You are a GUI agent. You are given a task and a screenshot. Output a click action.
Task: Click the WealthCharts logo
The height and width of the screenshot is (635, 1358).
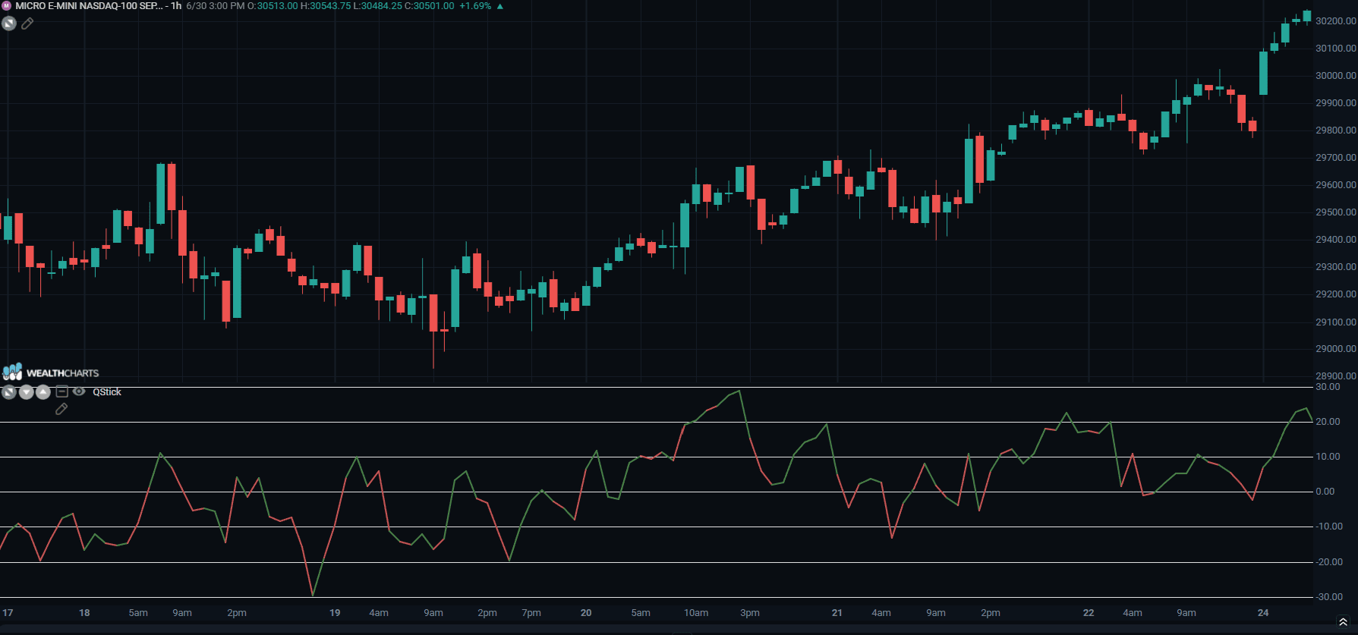[x=51, y=372]
